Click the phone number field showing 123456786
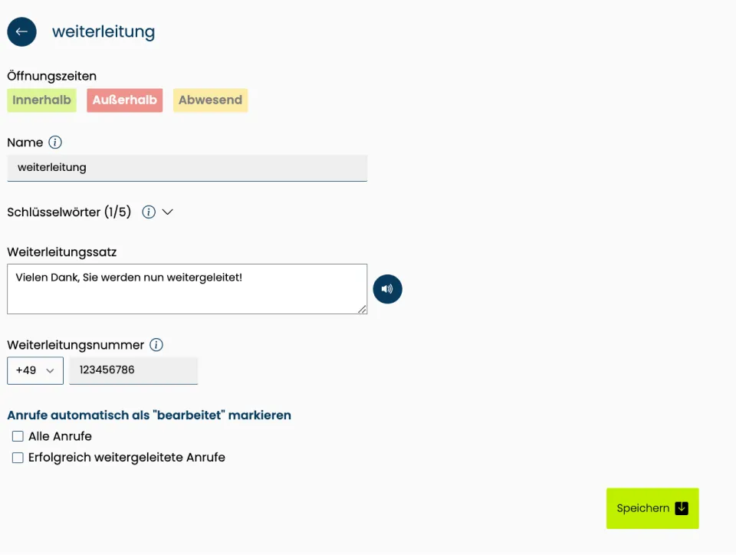 pos(133,370)
